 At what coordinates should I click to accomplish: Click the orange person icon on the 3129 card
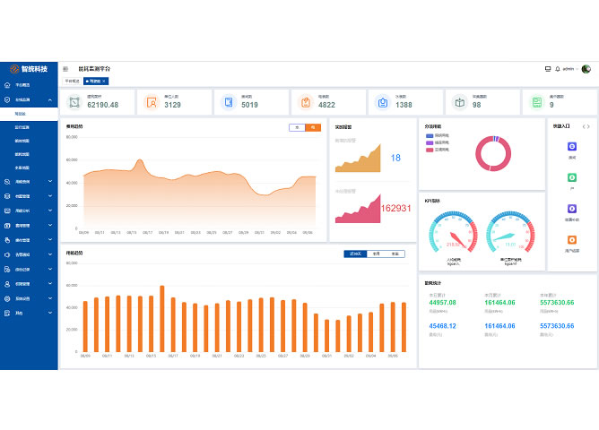(x=152, y=102)
